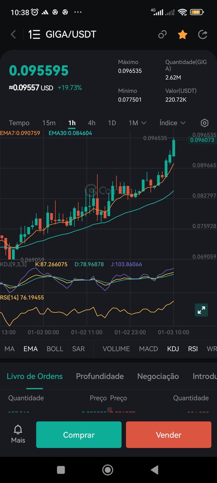
Task: Tap the Android recent apps square button
Action: point(61,469)
